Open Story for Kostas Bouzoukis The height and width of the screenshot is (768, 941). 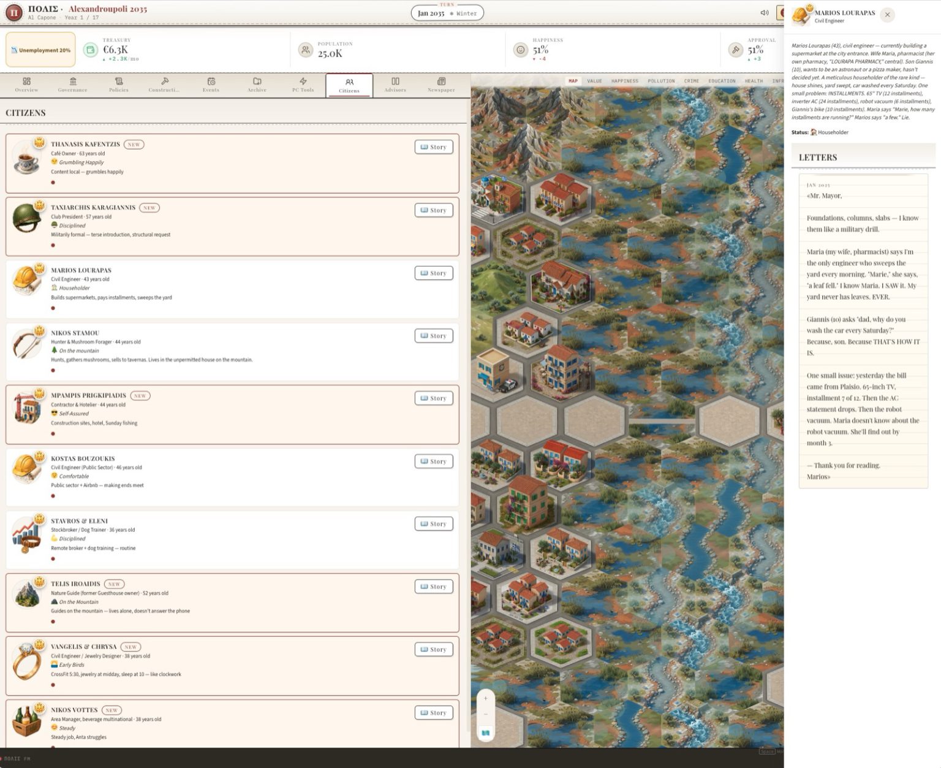click(x=434, y=462)
